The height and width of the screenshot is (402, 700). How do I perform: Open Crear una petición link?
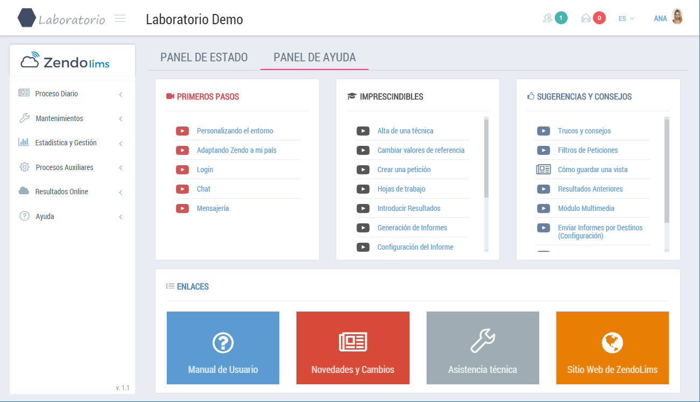coord(404,170)
